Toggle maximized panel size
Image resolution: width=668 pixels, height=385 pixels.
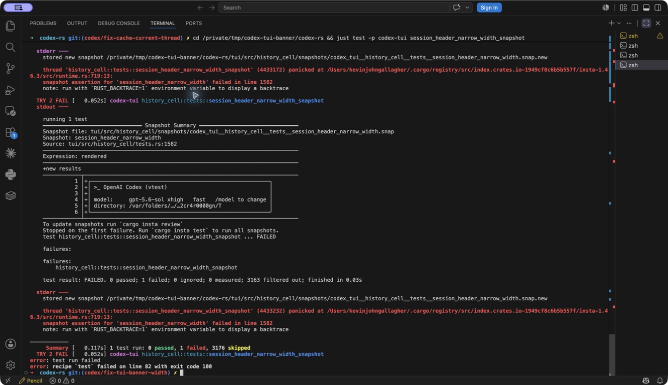[646, 23]
